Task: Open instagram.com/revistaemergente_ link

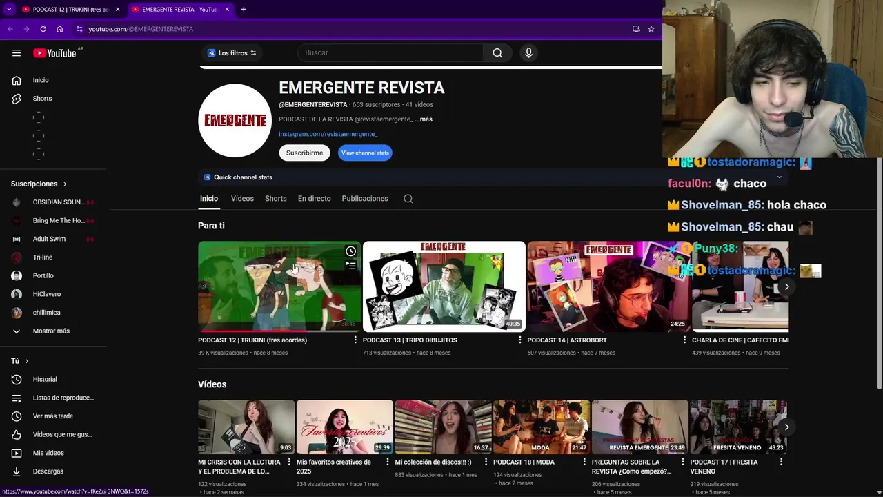Action: [x=328, y=134]
